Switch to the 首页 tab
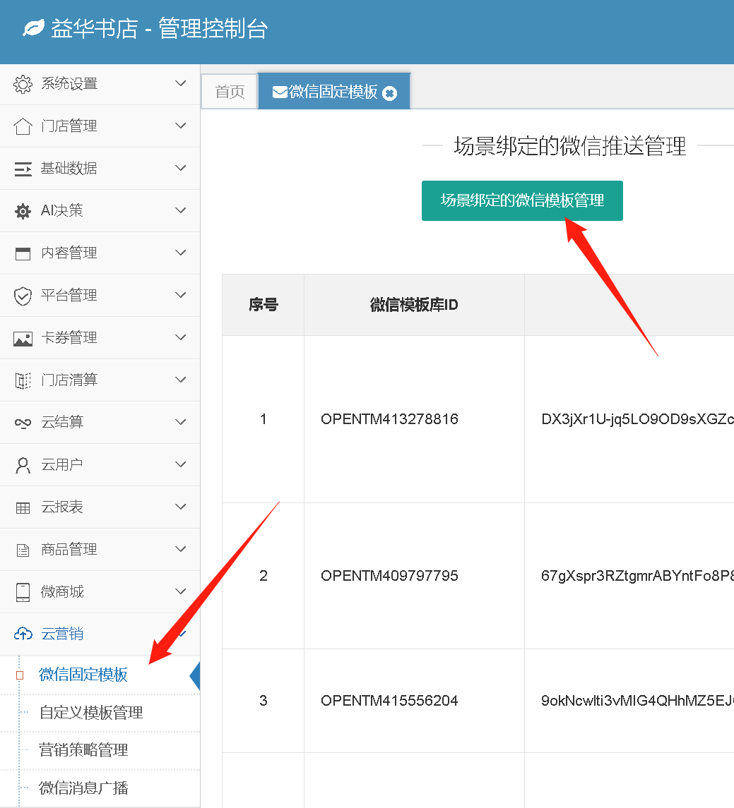 (x=230, y=92)
